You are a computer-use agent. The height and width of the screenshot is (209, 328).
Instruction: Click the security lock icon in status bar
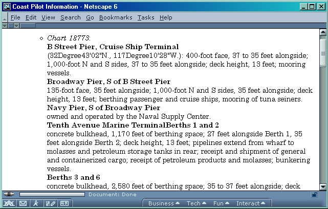[x=314, y=195]
